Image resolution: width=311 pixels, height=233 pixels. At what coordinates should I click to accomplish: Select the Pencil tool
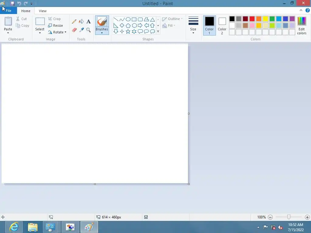(74, 22)
